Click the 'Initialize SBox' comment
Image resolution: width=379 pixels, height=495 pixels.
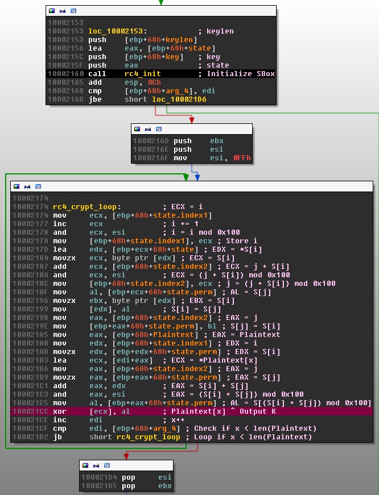pos(241,74)
